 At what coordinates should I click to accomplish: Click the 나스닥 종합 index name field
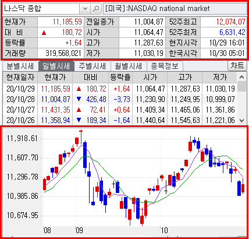click(x=41, y=9)
